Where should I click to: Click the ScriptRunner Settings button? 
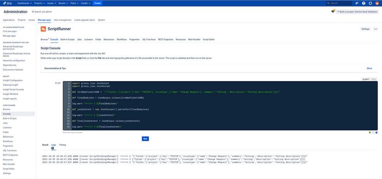[x=366, y=29]
